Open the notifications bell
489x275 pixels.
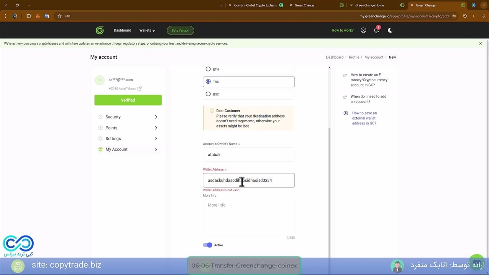376,30
